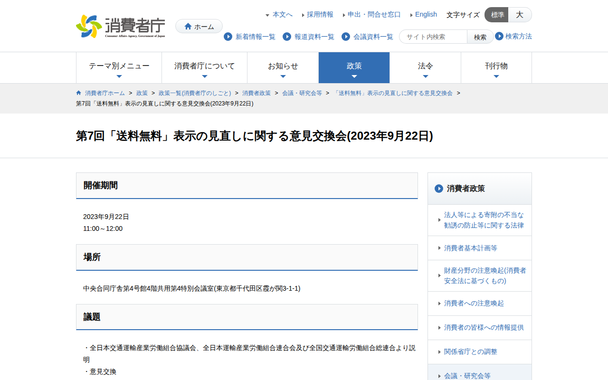Expand お知らせ menu

[283, 68]
